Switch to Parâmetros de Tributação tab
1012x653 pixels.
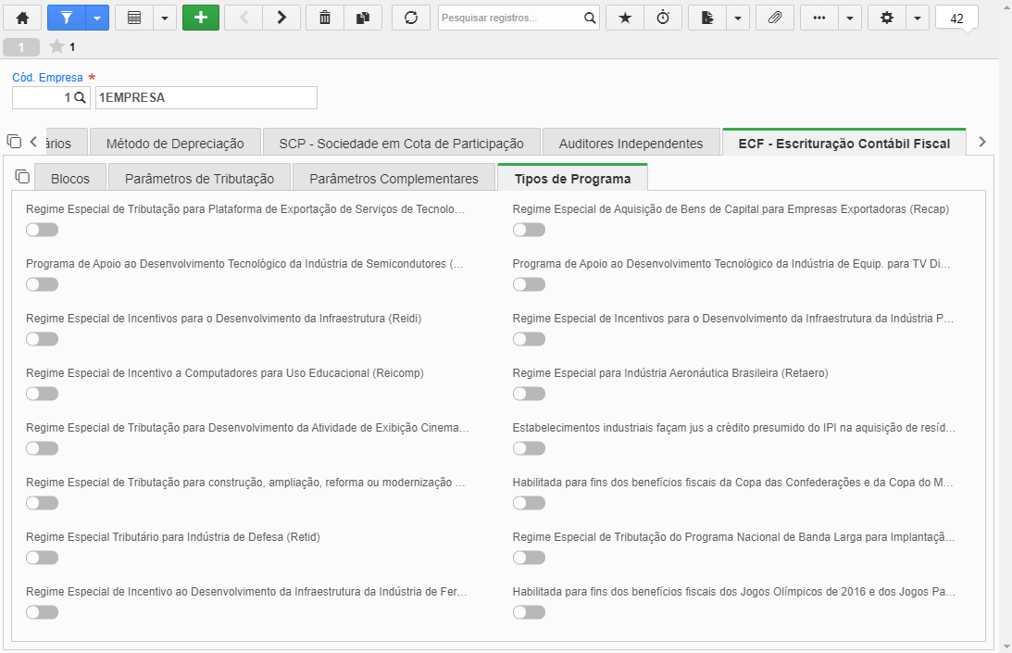click(x=199, y=179)
